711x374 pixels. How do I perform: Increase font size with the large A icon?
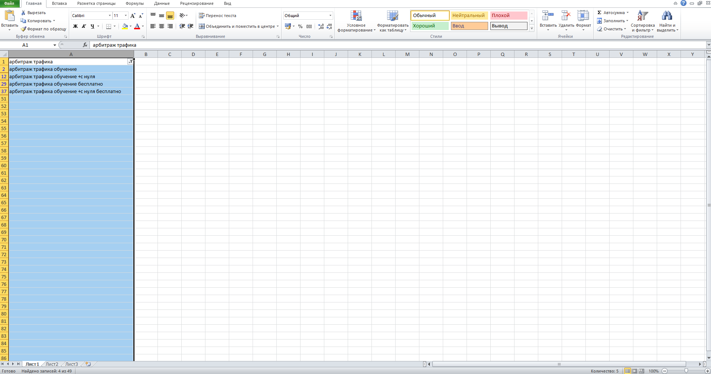133,16
